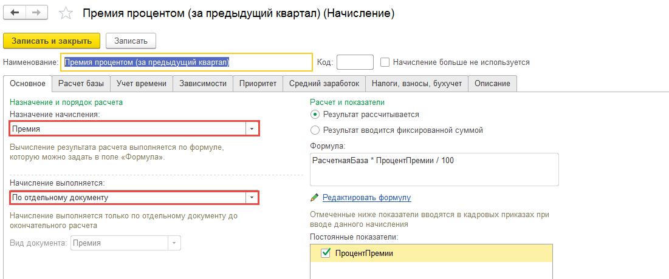Click the 'Записать' button

click(131, 41)
